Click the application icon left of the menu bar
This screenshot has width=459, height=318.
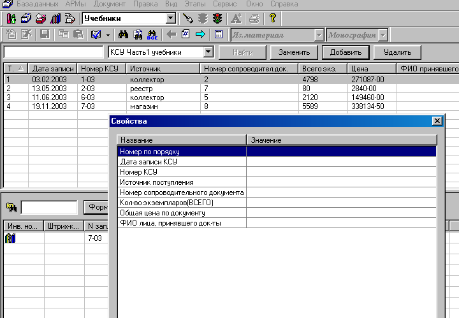(7, 4)
